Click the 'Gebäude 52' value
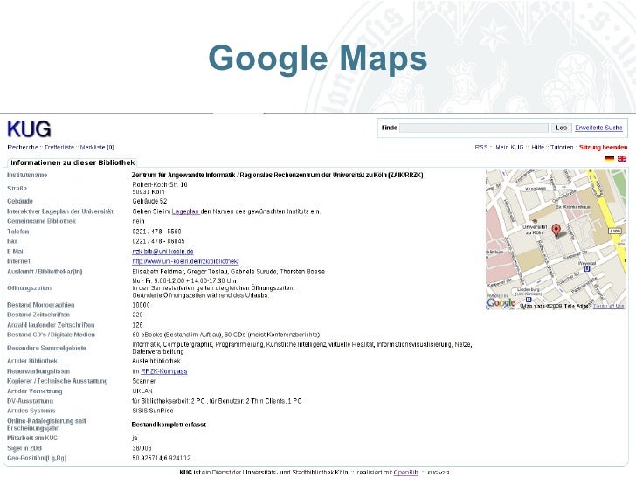 pos(149,201)
